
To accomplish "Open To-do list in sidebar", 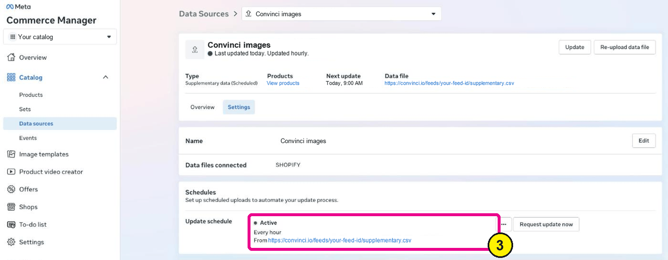I will (x=33, y=225).
